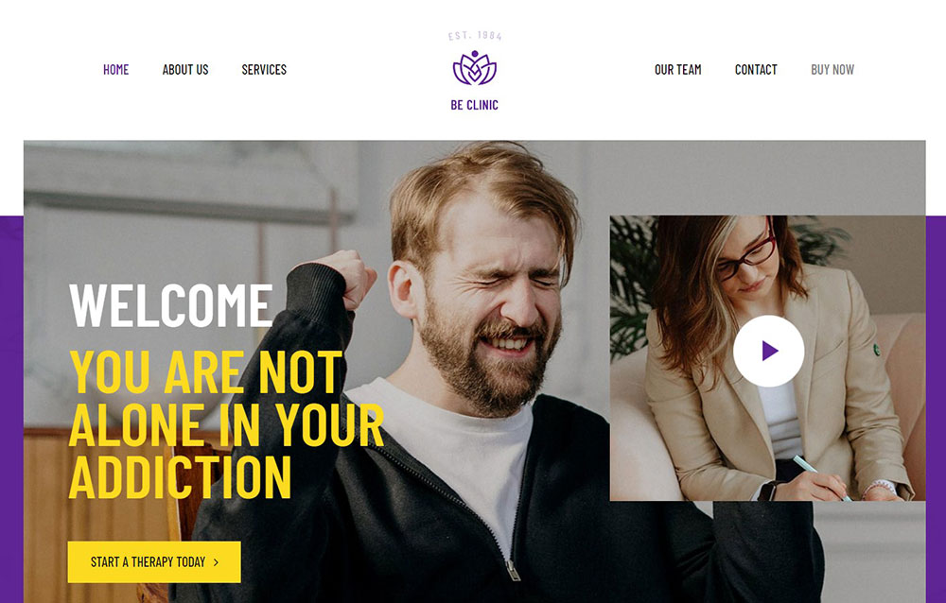Screen dimensions: 946x603
Task: Click the EST. 1984 arc text
Action: [x=475, y=36]
